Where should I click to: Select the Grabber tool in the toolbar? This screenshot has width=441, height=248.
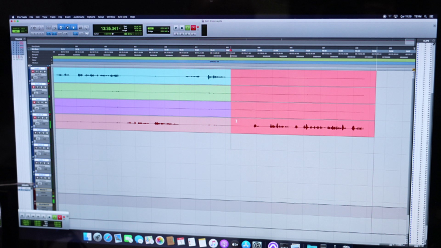(73, 27)
